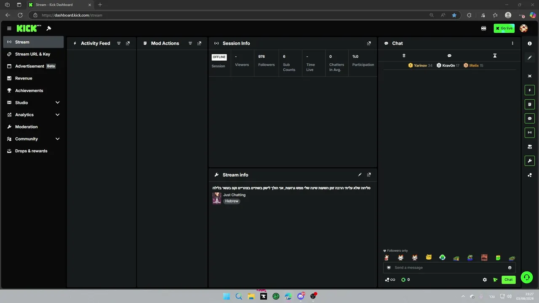
Task: Open Drops & rewards
Action: 33,151
